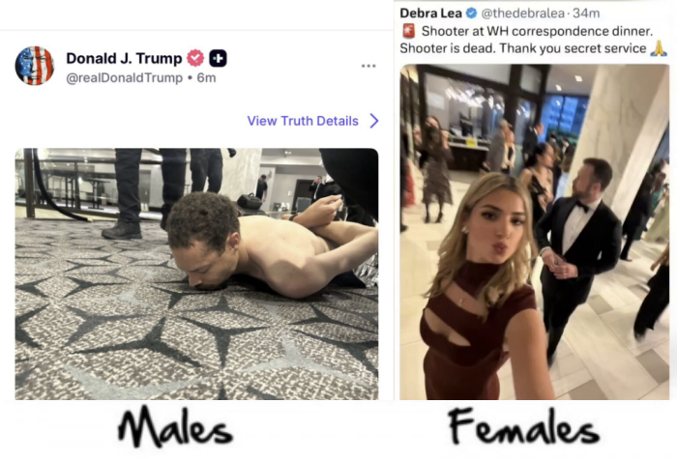Screen dimensions: 677x461
Task: Click the praying hands emoji
Action: (x=659, y=48)
